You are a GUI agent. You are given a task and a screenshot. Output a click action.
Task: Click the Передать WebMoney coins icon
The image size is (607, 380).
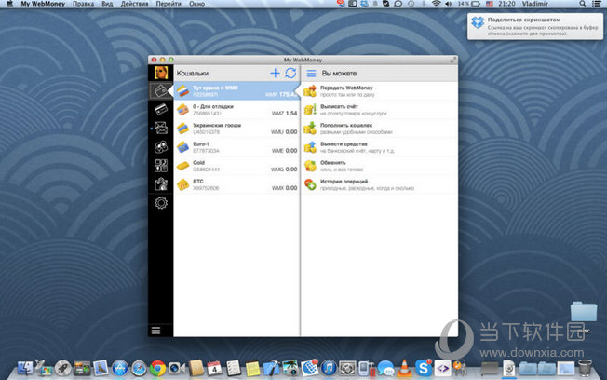pos(310,91)
